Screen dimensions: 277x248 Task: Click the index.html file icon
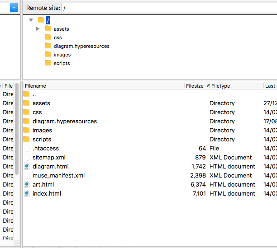click(27, 193)
